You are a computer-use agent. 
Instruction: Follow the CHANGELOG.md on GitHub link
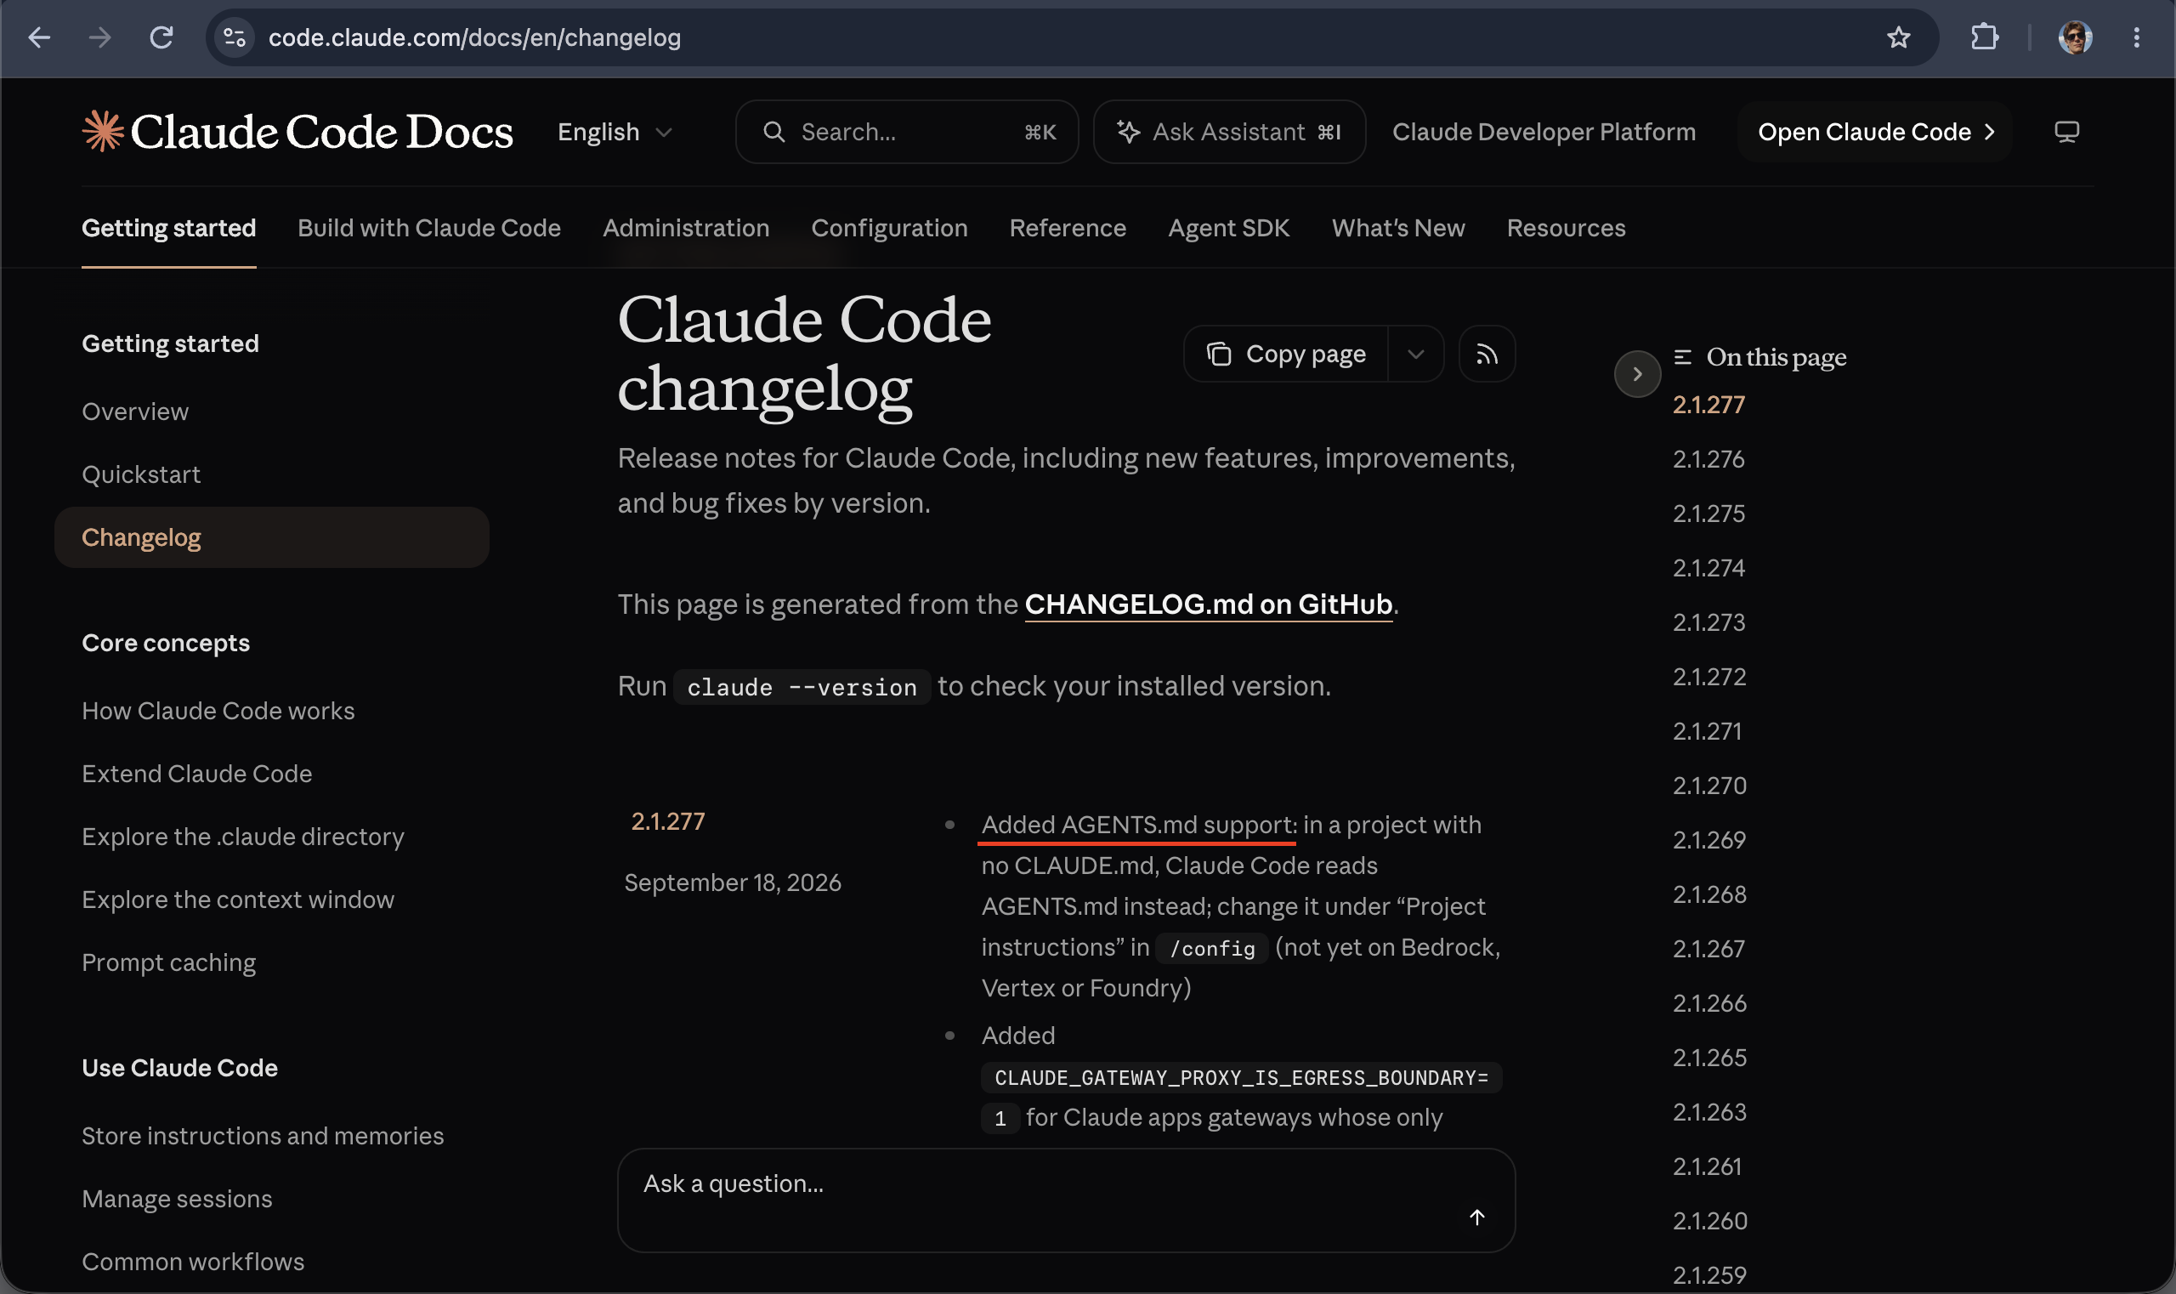tap(1208, 604)
